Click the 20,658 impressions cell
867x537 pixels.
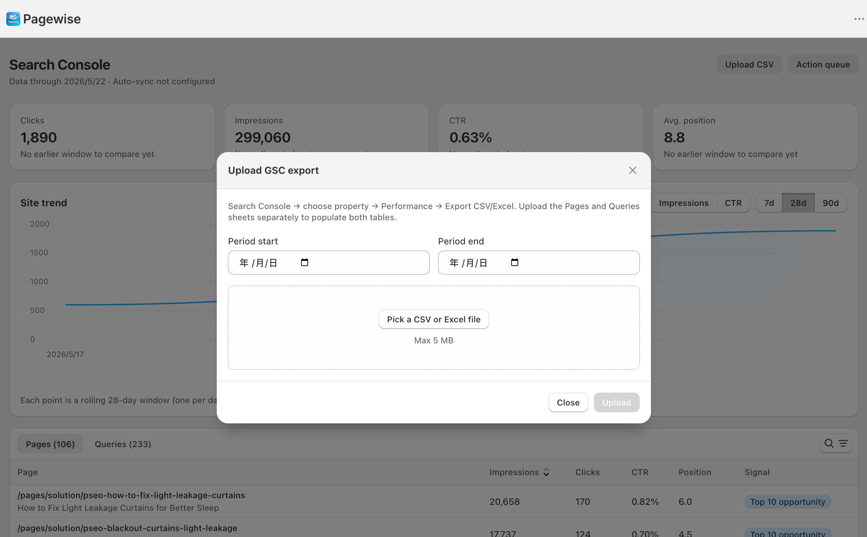504,501
